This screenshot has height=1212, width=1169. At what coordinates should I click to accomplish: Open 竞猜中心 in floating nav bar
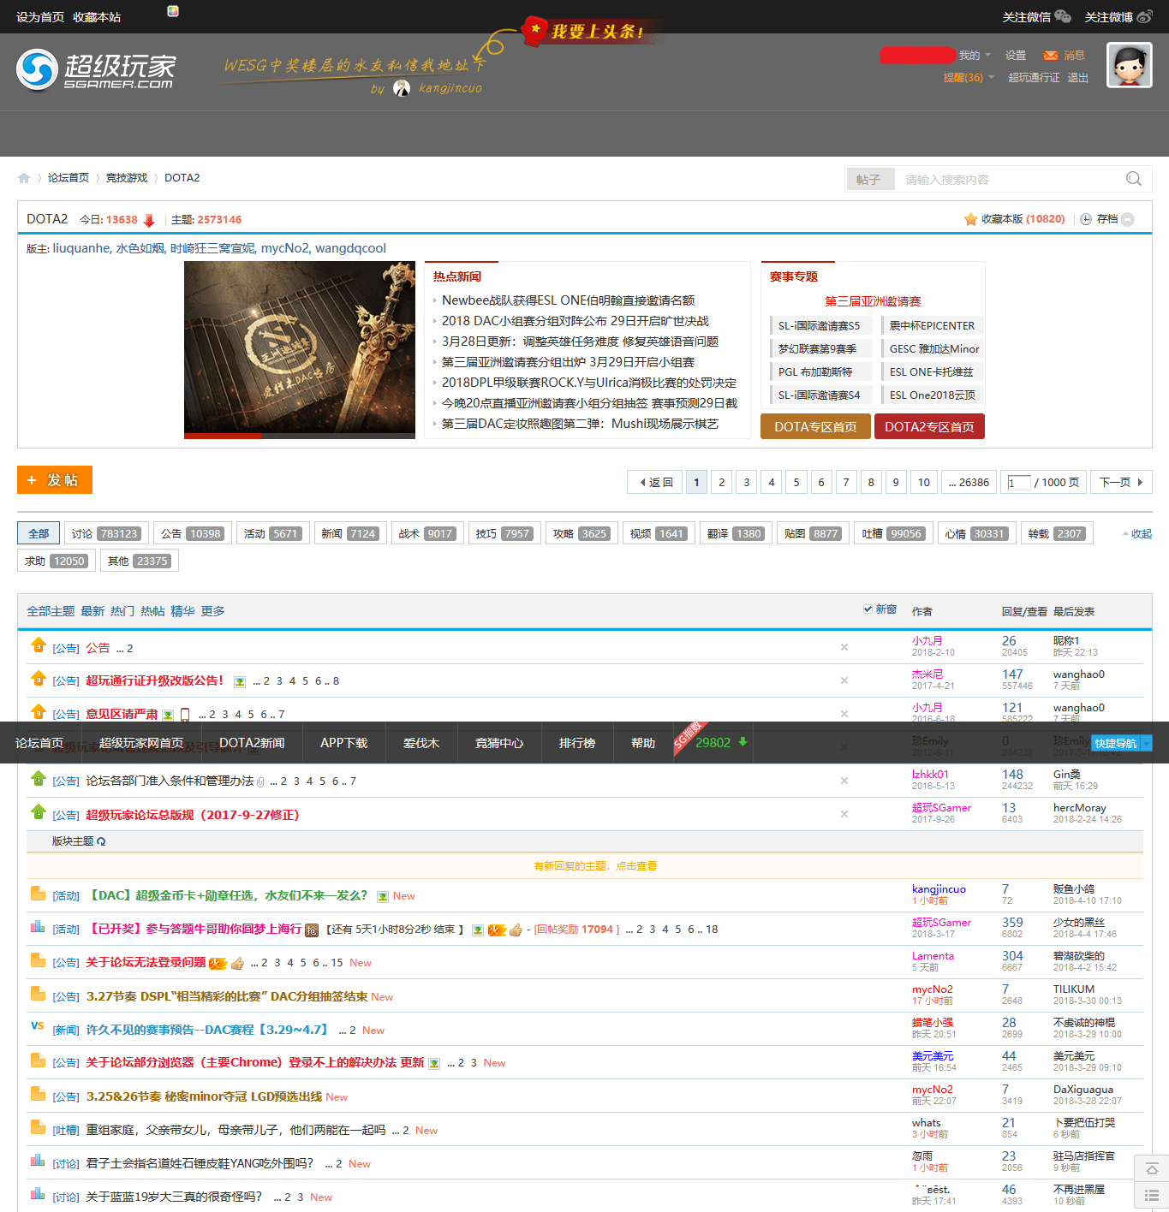499,743
